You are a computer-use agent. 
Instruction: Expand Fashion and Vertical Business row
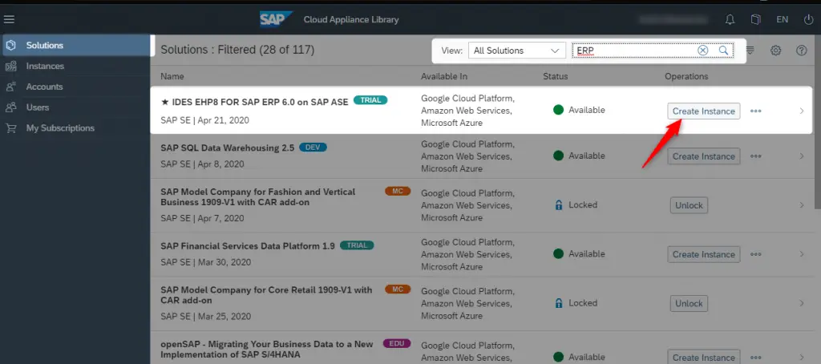(802, 205)
